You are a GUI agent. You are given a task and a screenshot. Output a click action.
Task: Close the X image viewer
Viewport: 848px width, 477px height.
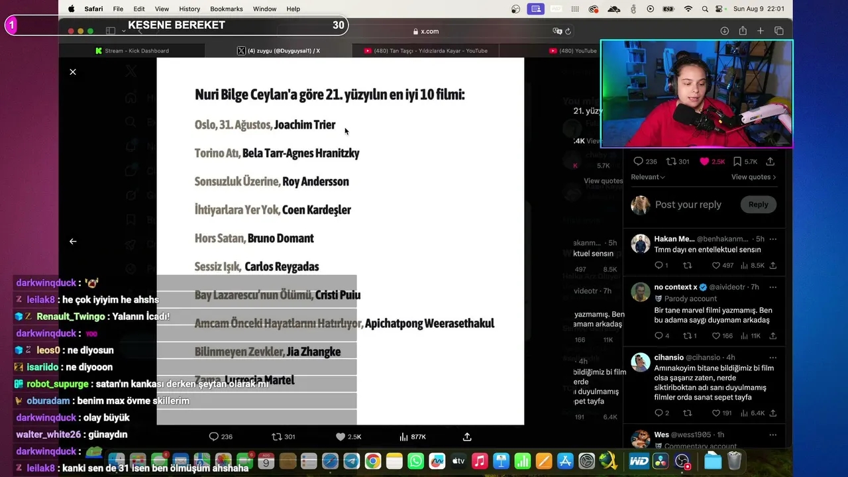coord(73,72)
